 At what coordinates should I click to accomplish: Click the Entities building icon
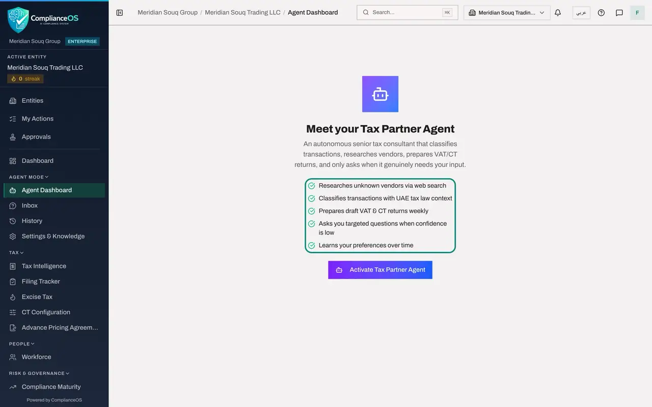pos(13,101)
